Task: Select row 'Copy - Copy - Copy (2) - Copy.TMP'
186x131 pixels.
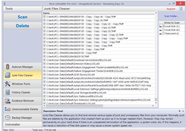Action: (99, 24)
